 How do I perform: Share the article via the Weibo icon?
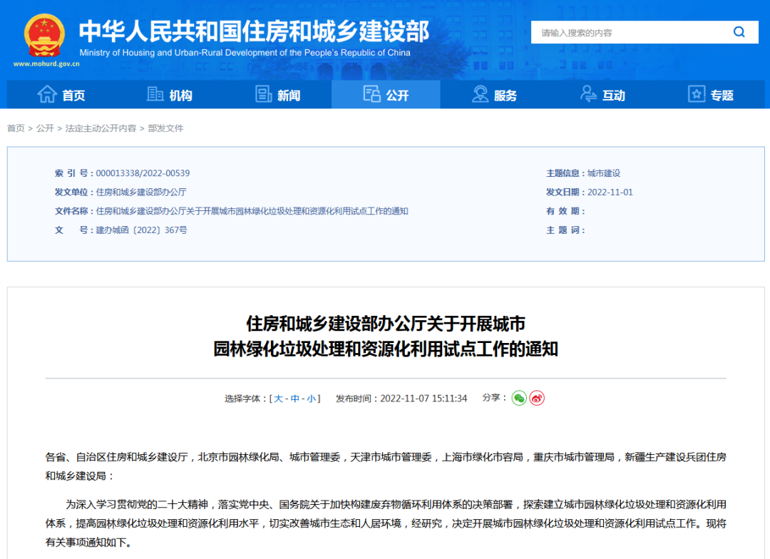[x=536, y=398]
